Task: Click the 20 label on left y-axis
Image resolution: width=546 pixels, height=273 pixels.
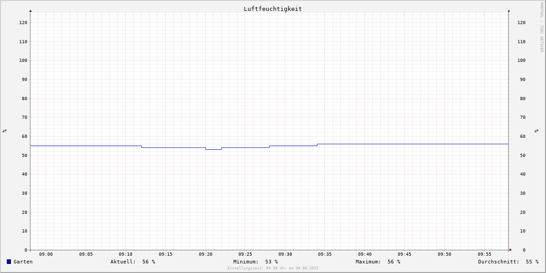Action: (25, 212)
